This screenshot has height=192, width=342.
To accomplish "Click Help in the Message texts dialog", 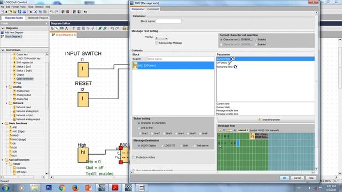I will [x=311, y=178].
